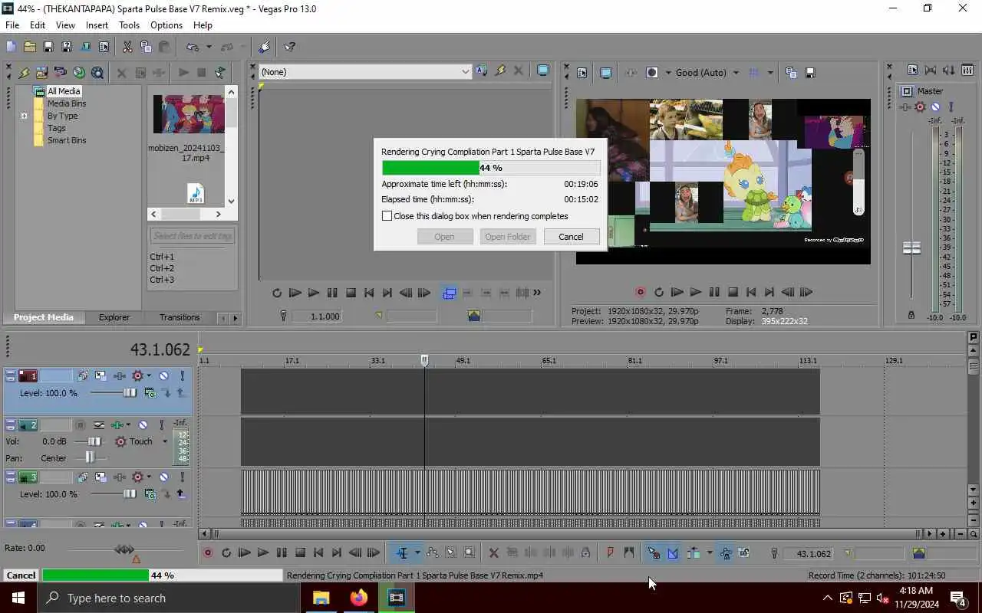The width and height of the screenshot is (982, 613).
Task: Enable close dialog when rendering completes
Action: point(387,216)
